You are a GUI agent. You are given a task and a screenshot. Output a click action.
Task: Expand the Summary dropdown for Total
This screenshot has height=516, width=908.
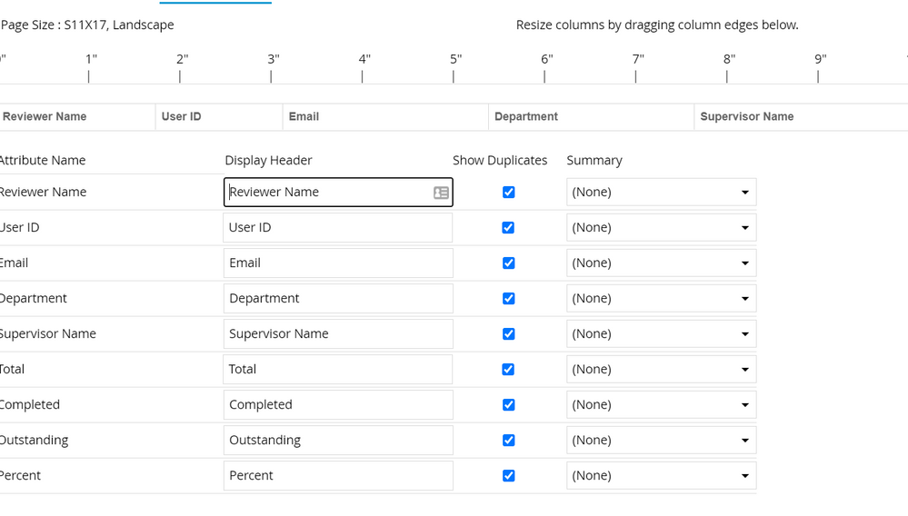click(661, 370)
